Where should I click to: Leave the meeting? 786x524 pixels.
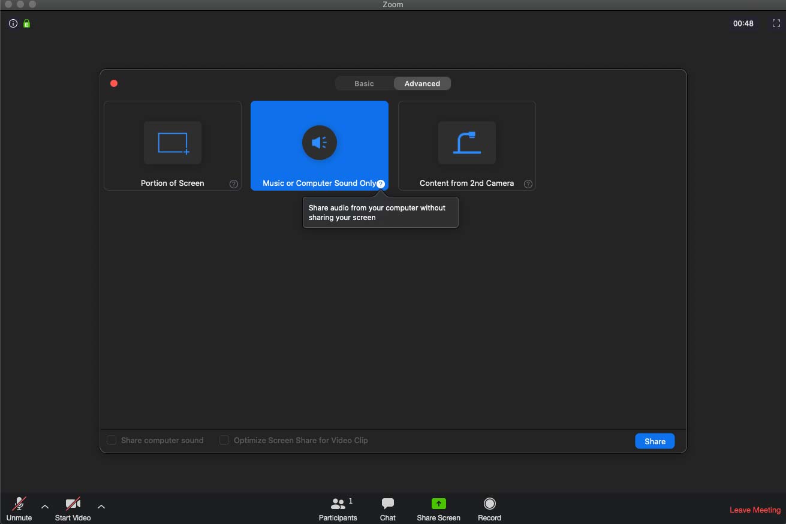click(754, 510)
